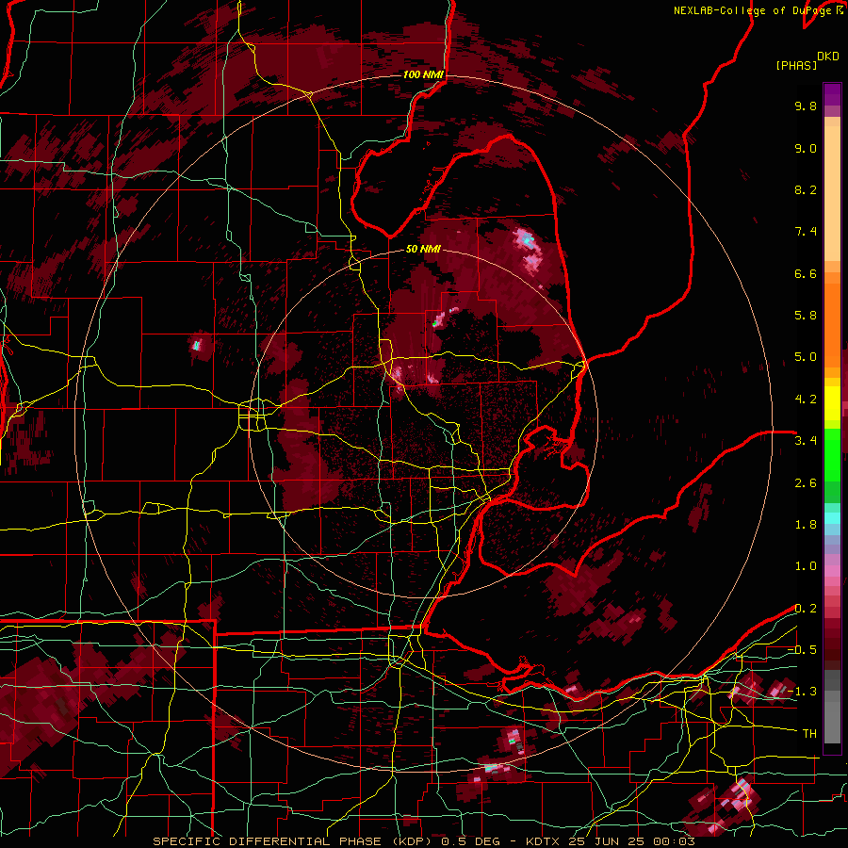This screenshot has width=848, height=848.
Task: Pick the purple top segment of color bar
Action: tap(832, 94)
